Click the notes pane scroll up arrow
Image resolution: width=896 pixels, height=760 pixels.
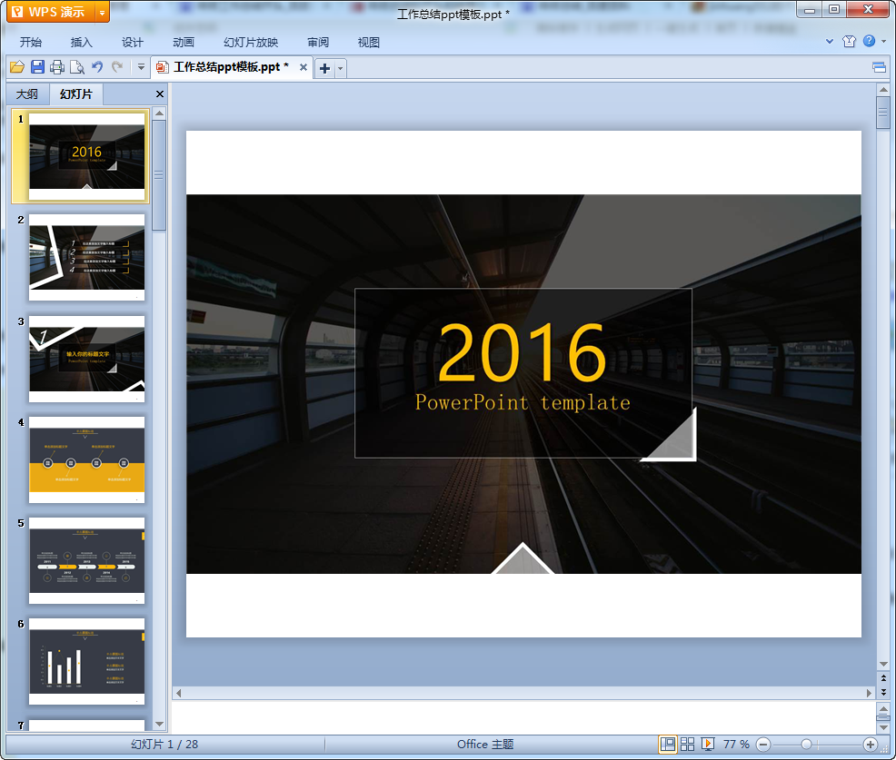point(883,708)
